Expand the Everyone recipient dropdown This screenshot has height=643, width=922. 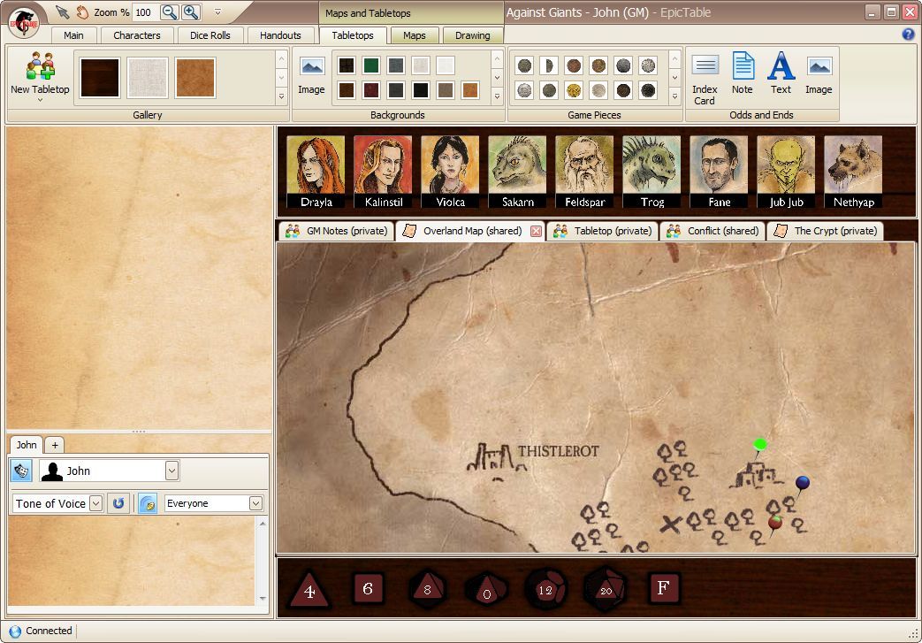(x=255, y=503)
